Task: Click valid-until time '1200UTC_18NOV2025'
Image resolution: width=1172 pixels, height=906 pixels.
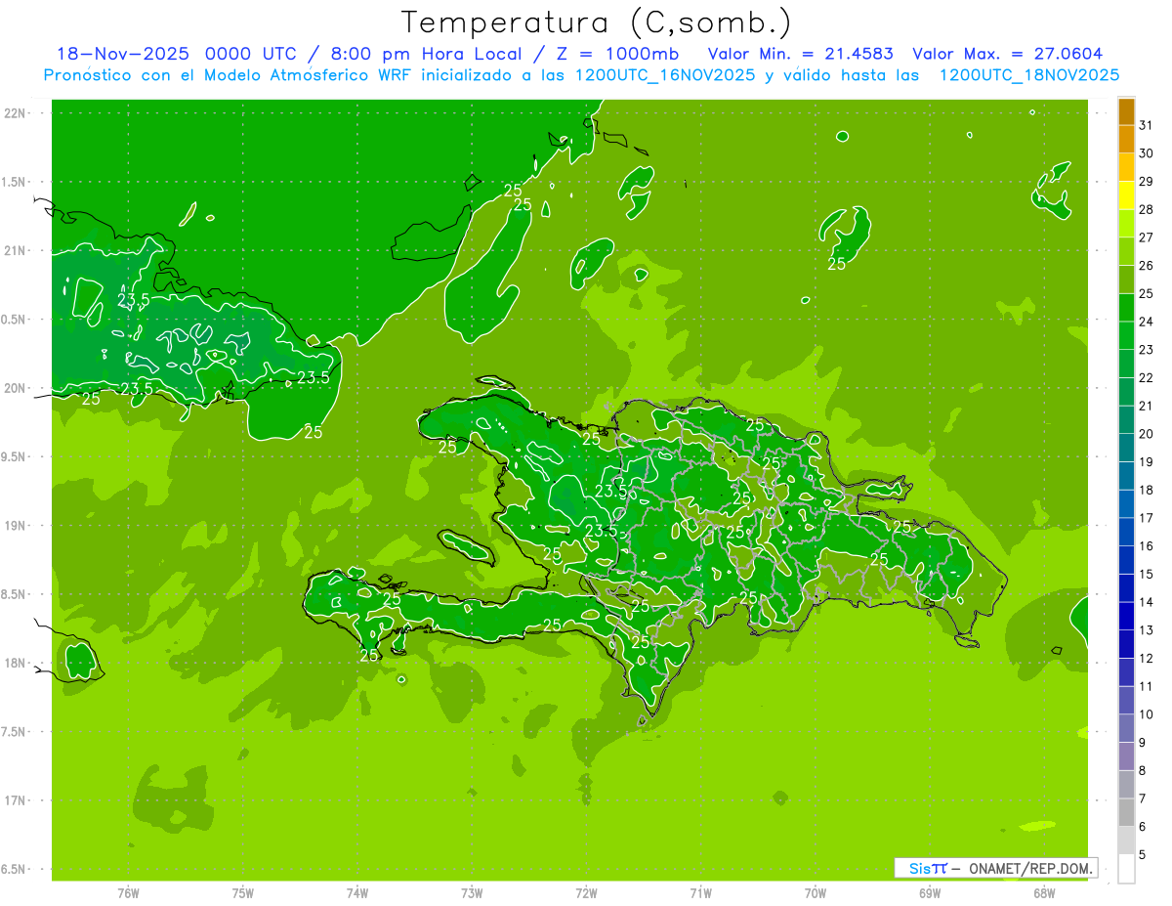Action: pos(1028,75)
